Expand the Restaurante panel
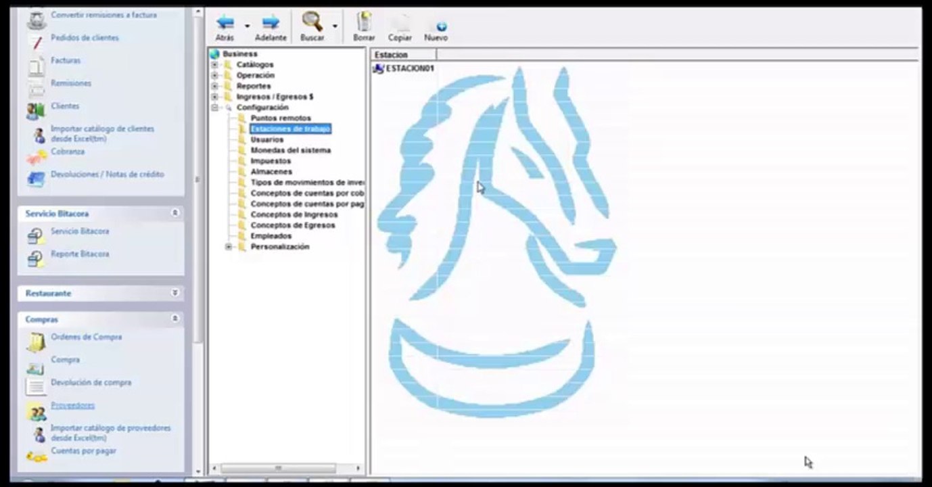This screenshot has width=932, height=487. (x=175, y=293)
